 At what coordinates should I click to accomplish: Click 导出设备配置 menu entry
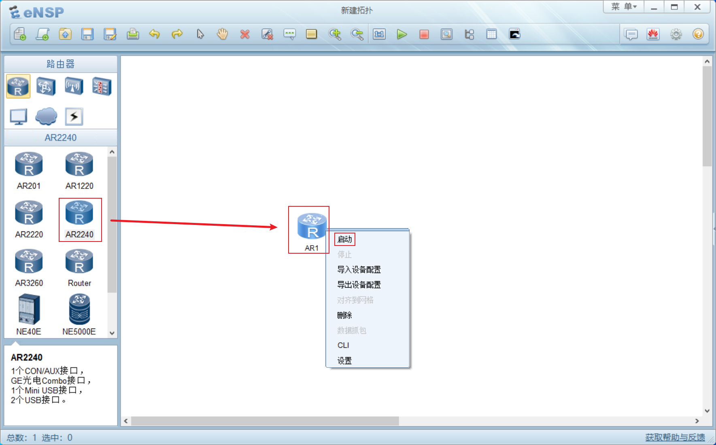tap(359, 285)
